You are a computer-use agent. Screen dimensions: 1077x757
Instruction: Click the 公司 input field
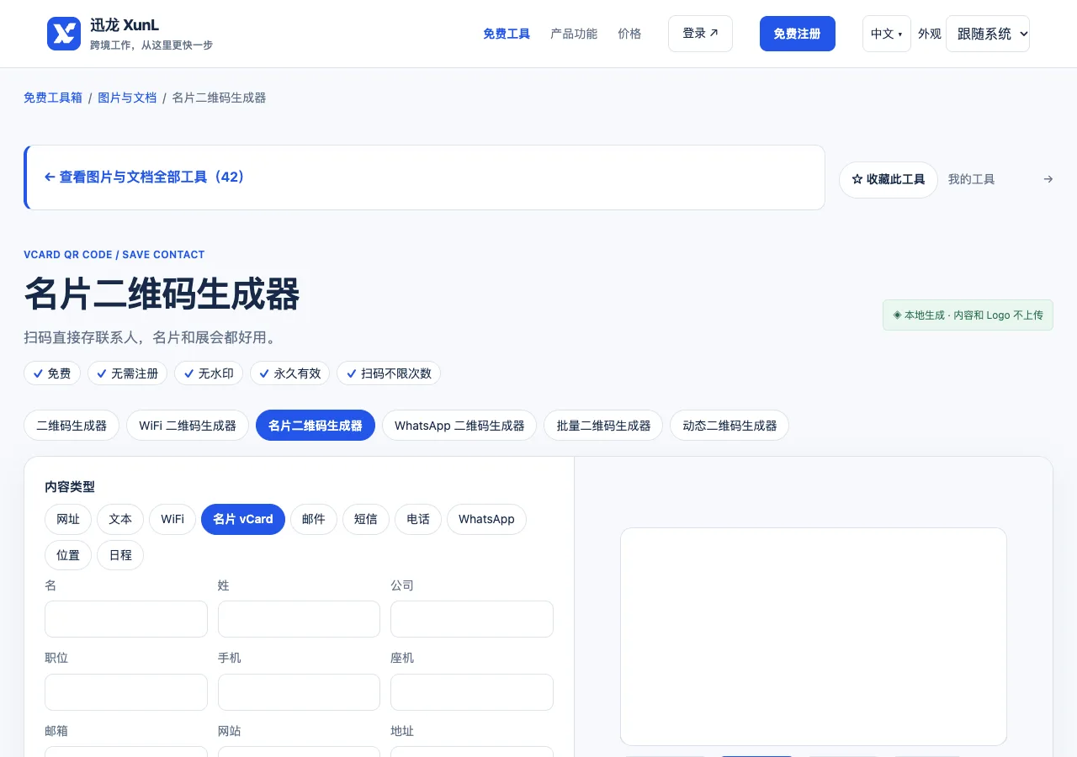[472, 619]
